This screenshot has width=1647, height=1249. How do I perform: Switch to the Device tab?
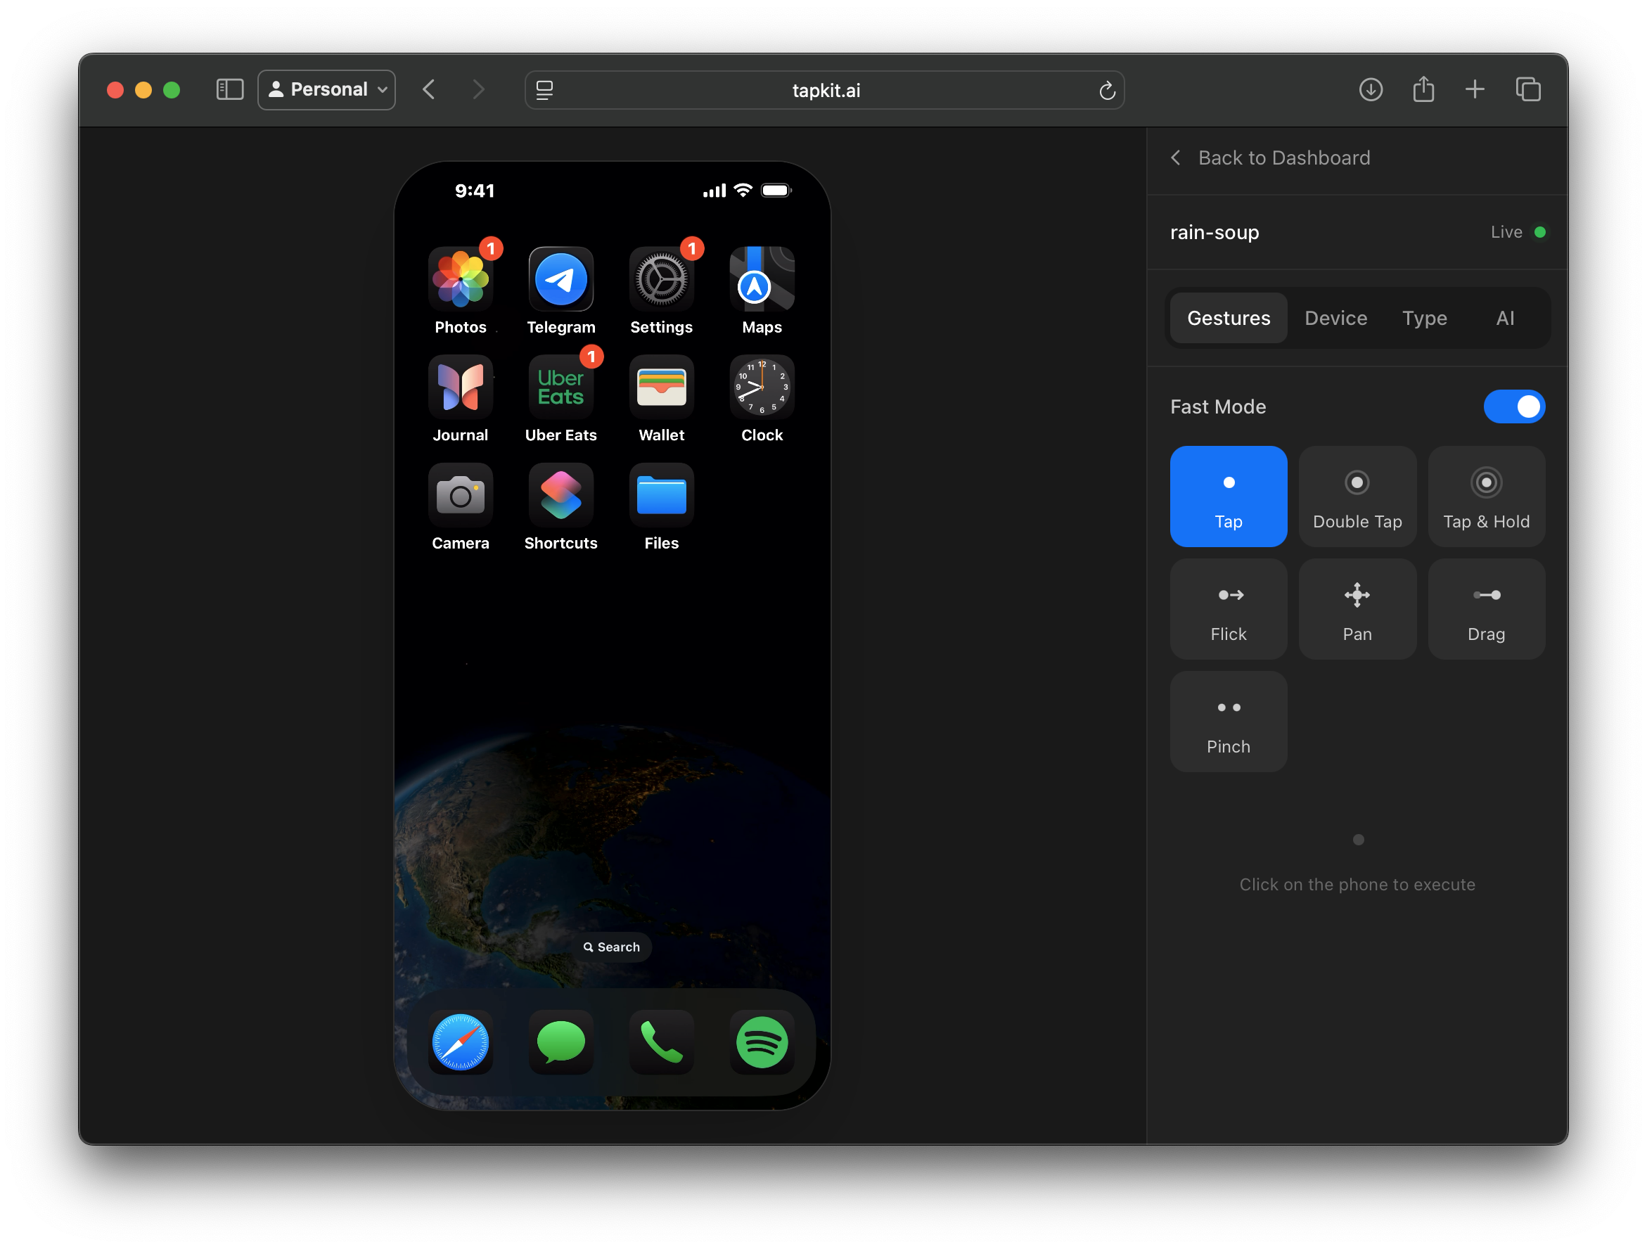(1335, 318)
